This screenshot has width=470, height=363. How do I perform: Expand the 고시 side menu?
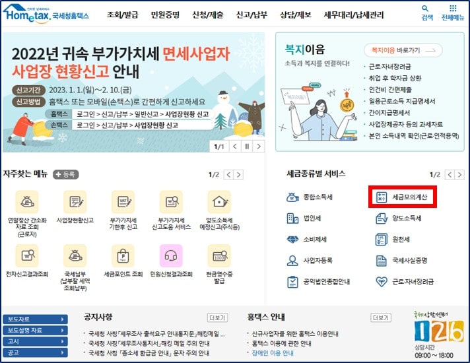click(x=36, y=341)
